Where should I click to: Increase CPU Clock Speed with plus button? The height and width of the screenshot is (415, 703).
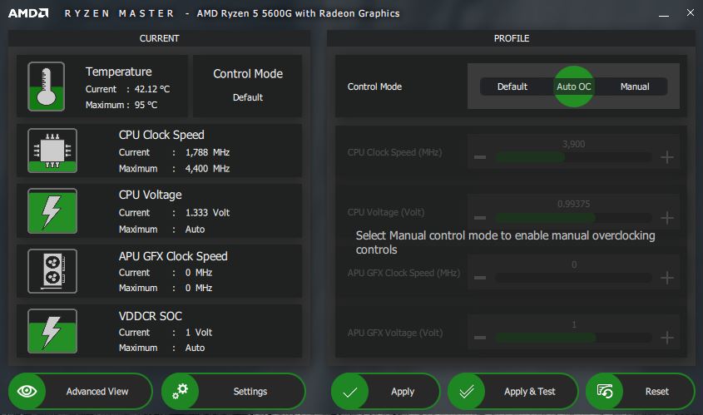pos(666,157)
